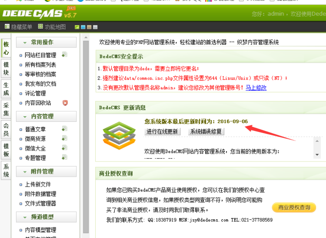Click the 隐藏菜单 hide-menu icon
The height and width of the screenshot is (238, 326).
click(7, 27)
